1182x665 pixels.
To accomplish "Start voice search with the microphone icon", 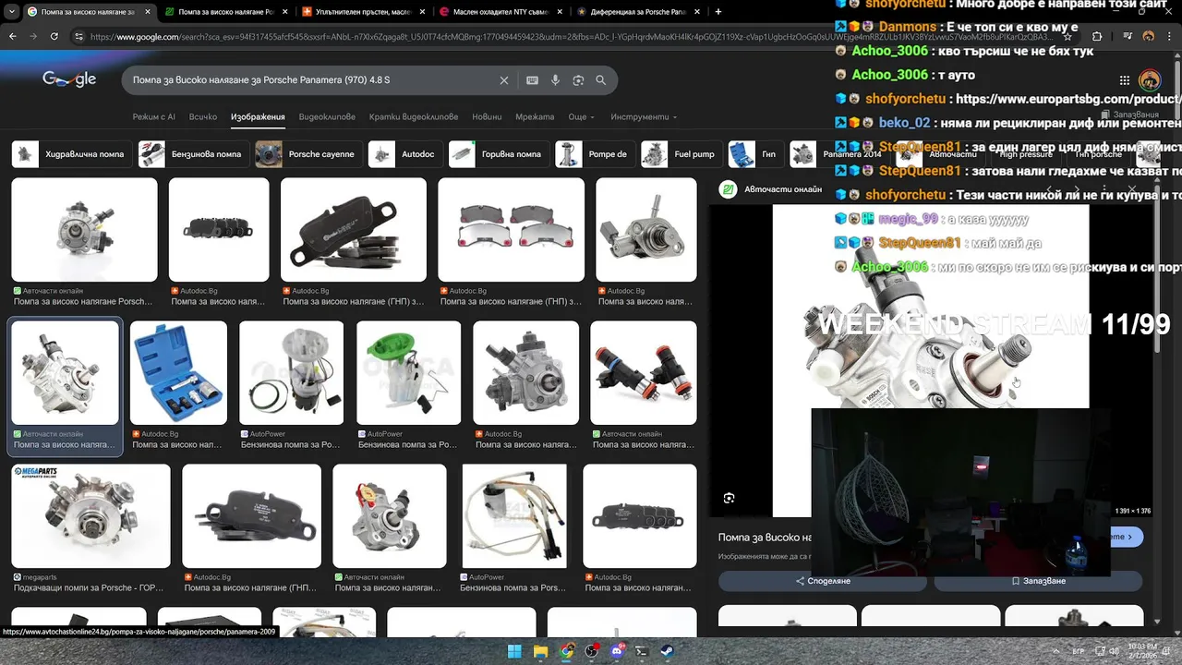I will click(555, 80).
